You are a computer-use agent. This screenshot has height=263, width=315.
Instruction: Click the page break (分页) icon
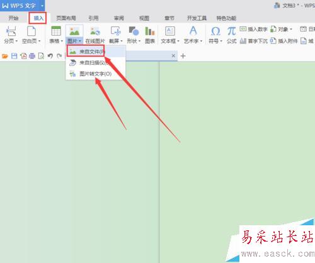[x=11, y=31]
